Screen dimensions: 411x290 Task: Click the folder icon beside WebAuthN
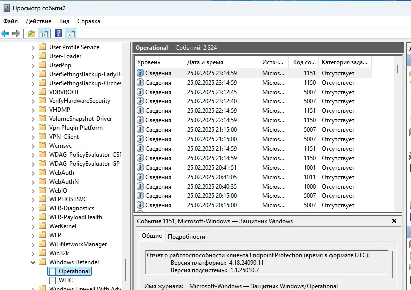click(42, 182)
